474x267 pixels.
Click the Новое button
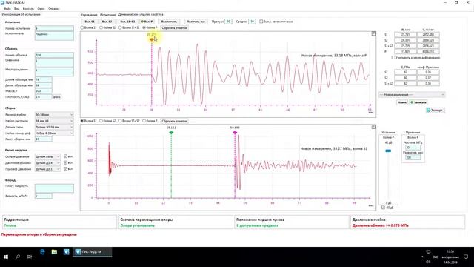[402, 102]
